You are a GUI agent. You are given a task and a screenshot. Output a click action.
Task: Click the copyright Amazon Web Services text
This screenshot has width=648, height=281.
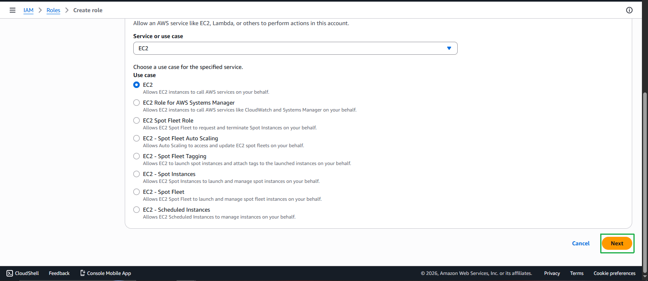[x=476, y=273]
